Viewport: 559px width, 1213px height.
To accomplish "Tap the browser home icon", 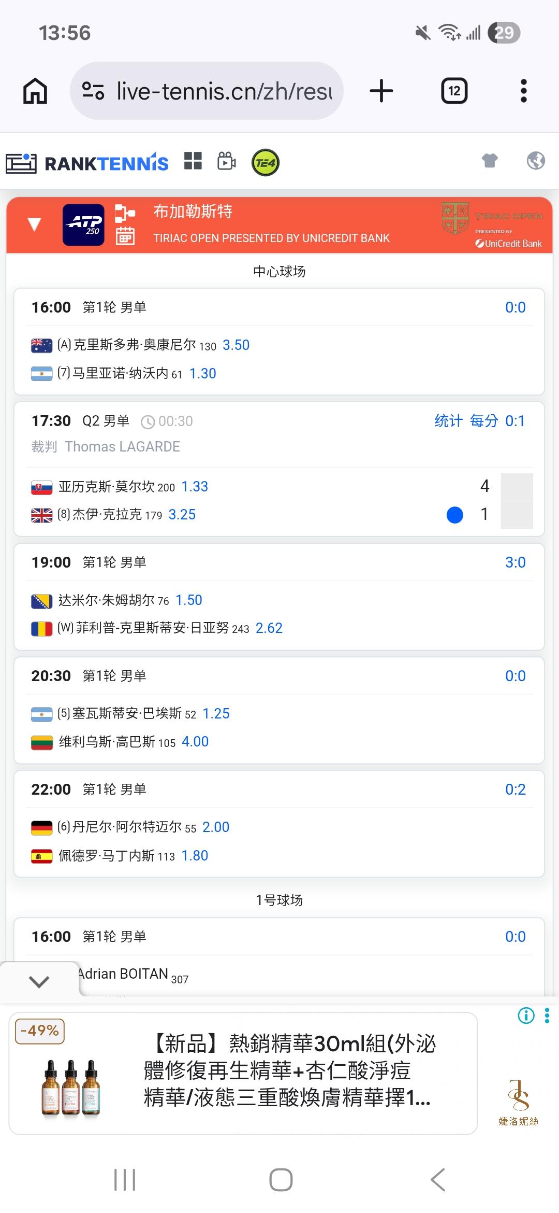I will click(x=35, y=91).
